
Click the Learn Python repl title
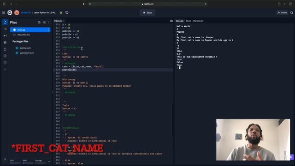tap(45, 12)
